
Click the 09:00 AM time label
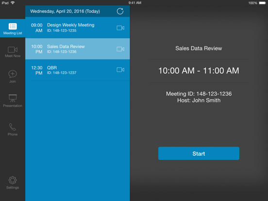37,28
